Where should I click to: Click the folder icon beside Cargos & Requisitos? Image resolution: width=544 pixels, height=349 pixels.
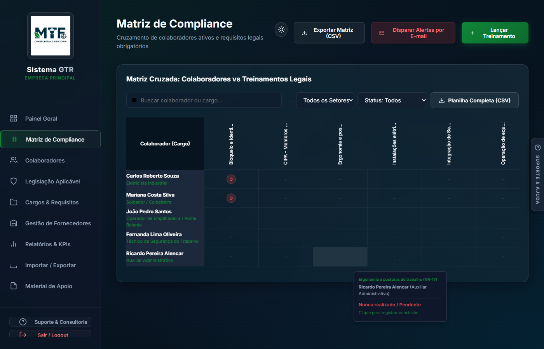click(x=14, y=202)
